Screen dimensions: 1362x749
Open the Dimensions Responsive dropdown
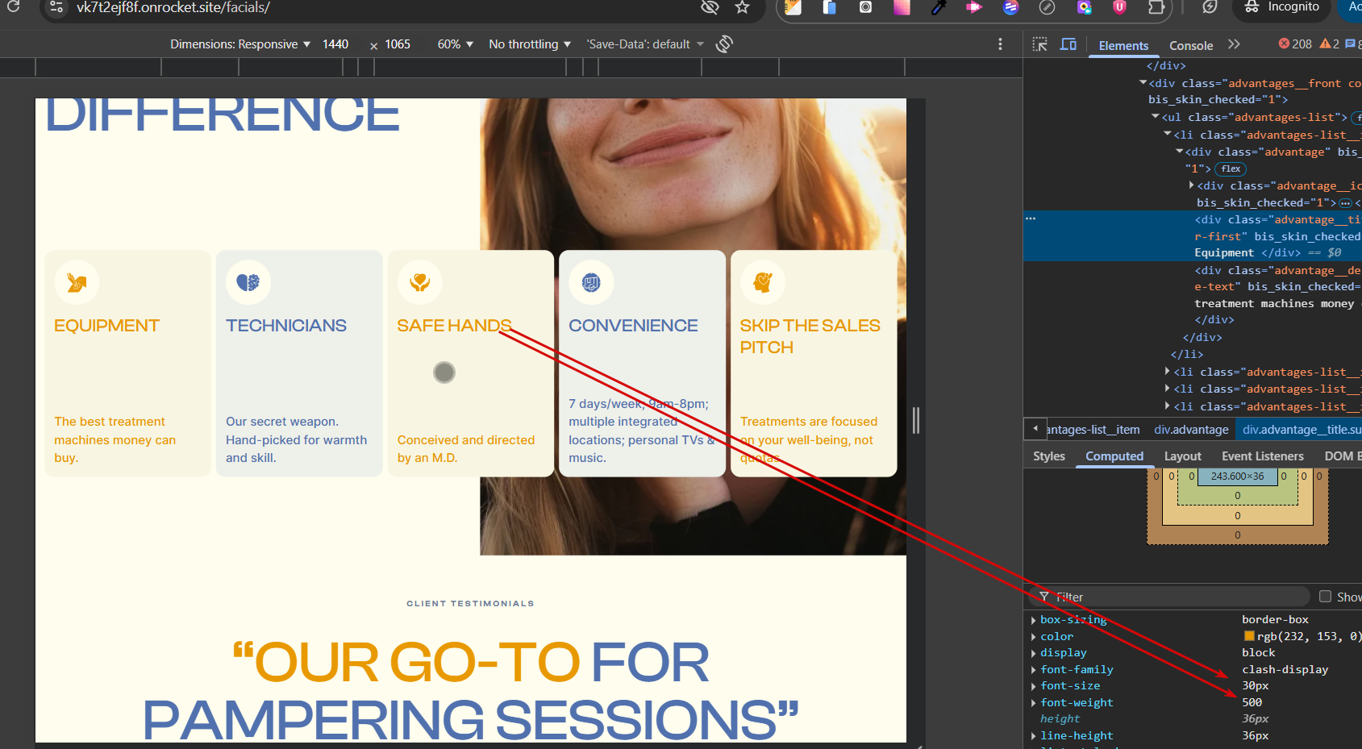click(239, 44)
